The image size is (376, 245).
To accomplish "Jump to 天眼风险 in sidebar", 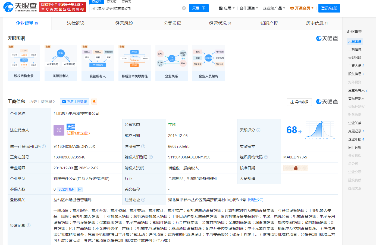I will coord(355,58).
